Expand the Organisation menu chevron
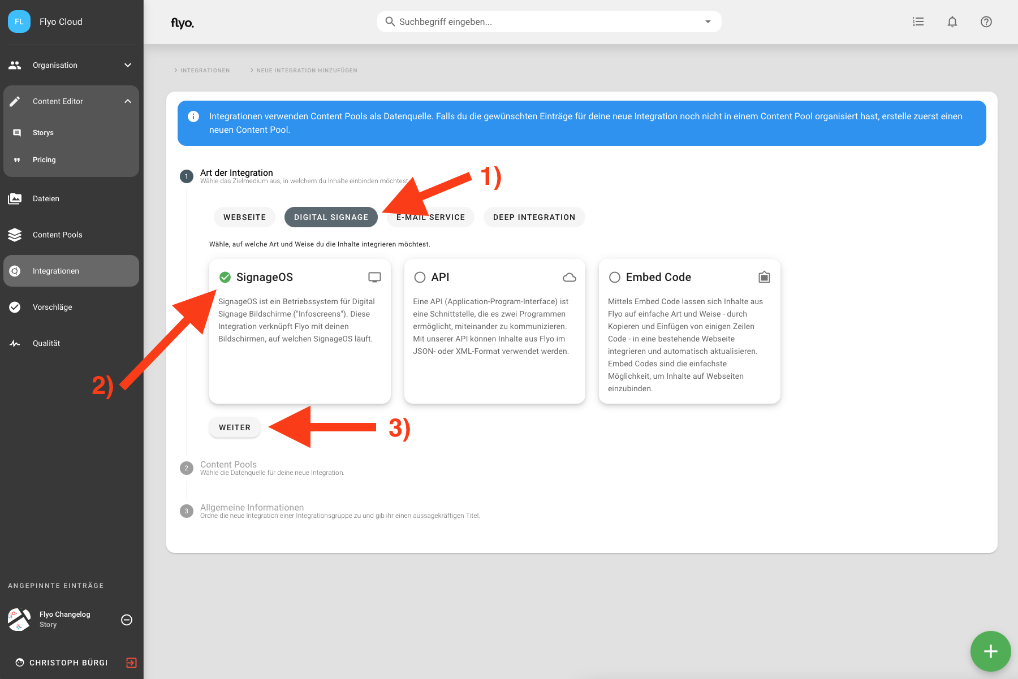Screen dimensions: 1018x679 coord(128,65)
